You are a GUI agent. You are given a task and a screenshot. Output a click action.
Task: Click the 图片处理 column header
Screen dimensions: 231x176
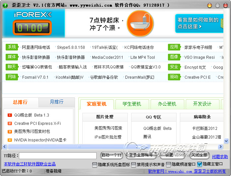coord(105,117)
